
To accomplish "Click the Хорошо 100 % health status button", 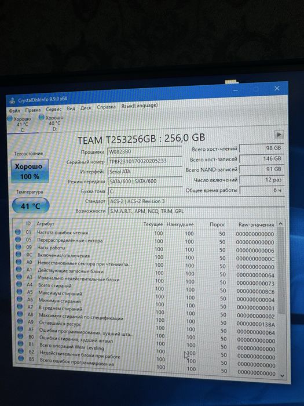I will click(x=30, y=171).
